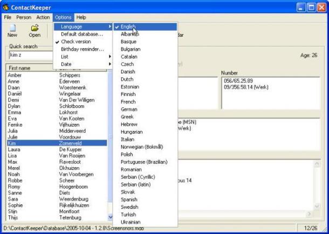Screen dimensions: 329x234
Task: Switch language to Turkish
Action: [x=145, y=215]
